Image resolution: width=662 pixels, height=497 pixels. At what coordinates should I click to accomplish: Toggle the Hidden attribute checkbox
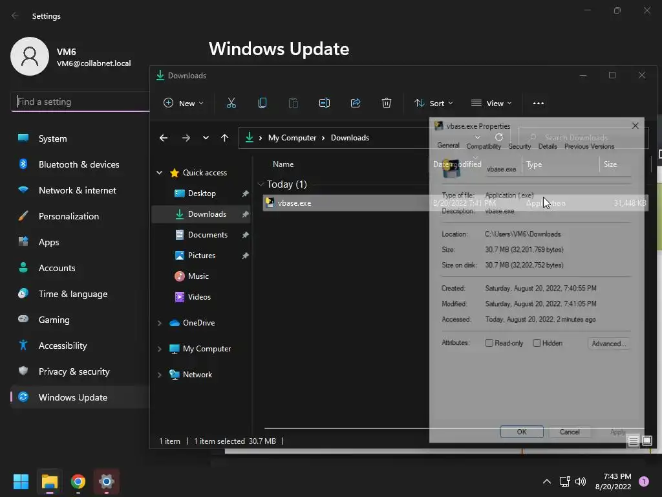tap(537, 343)
